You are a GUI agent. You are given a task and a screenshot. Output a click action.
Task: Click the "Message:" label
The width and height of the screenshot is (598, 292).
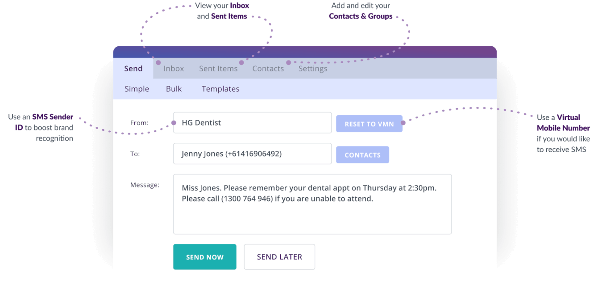point(145,185)
